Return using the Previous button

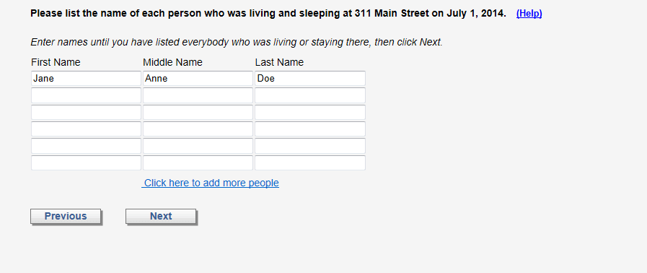66,217
